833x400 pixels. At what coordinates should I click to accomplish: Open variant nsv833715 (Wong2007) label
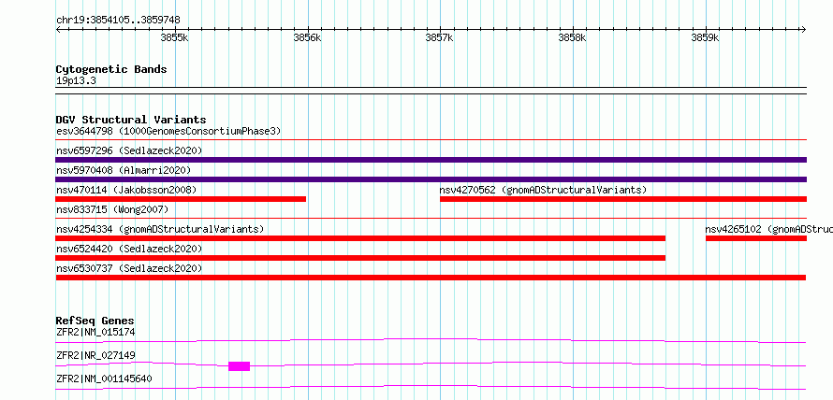point(112,209)
